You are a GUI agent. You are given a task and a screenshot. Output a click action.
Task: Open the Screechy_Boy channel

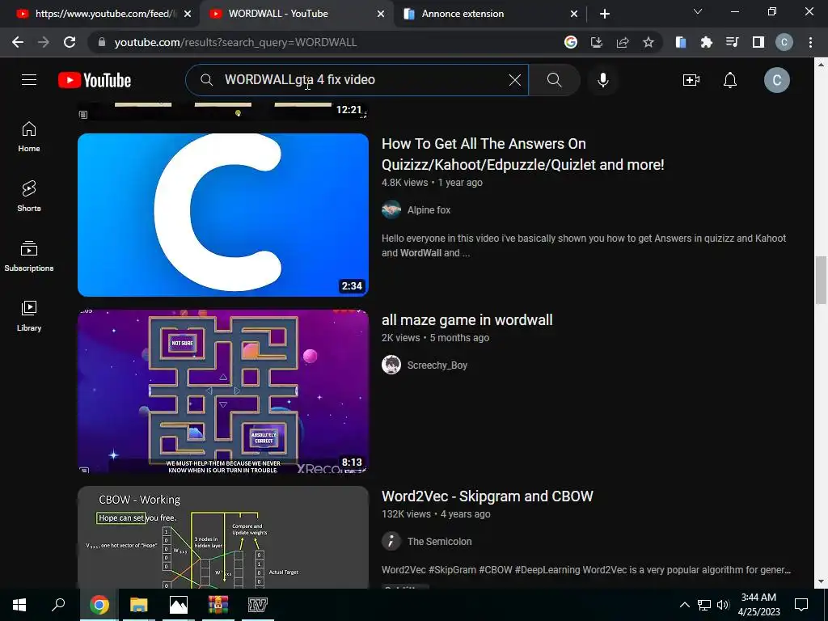pyautogui.click(x=437, y=365)
